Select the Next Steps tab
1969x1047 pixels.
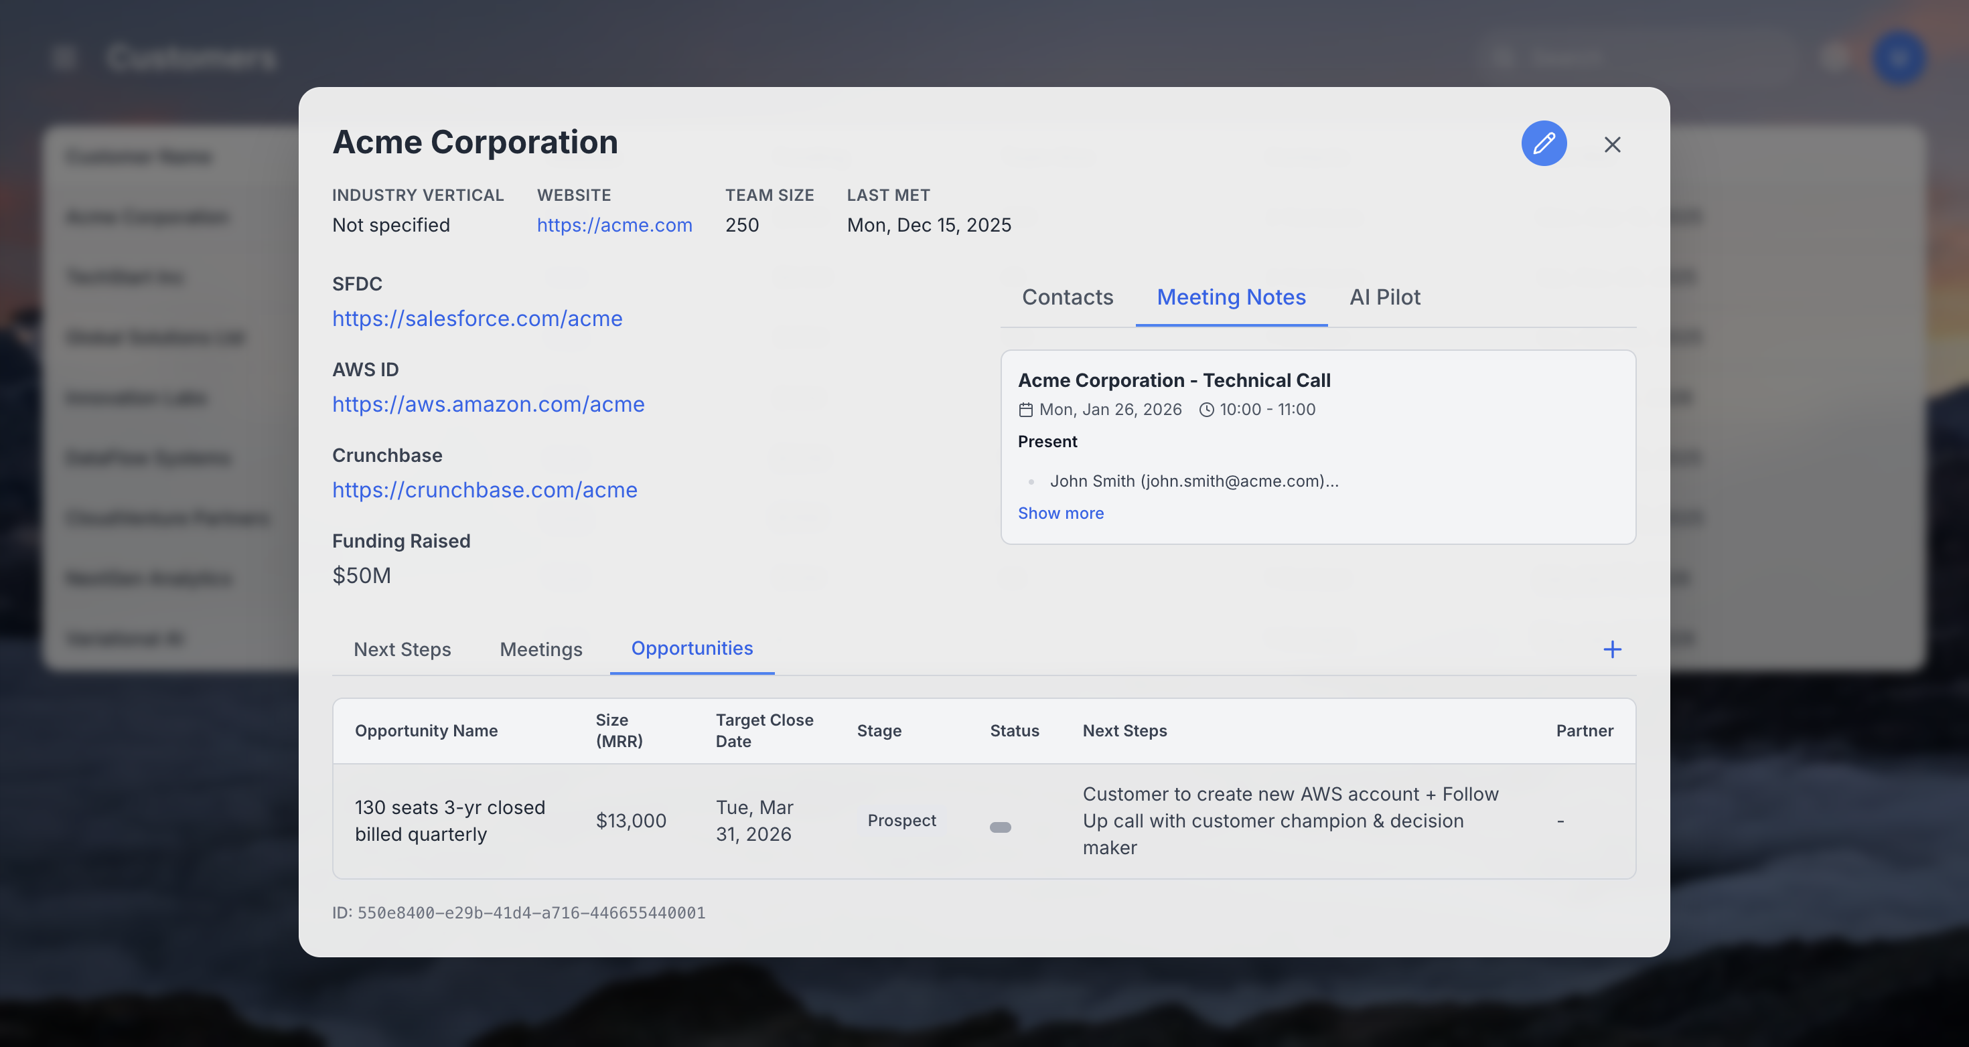[402, 649]
